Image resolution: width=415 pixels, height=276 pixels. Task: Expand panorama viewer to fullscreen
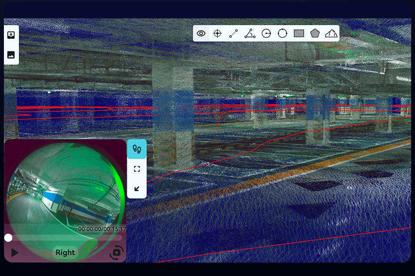tap(137, 169)
